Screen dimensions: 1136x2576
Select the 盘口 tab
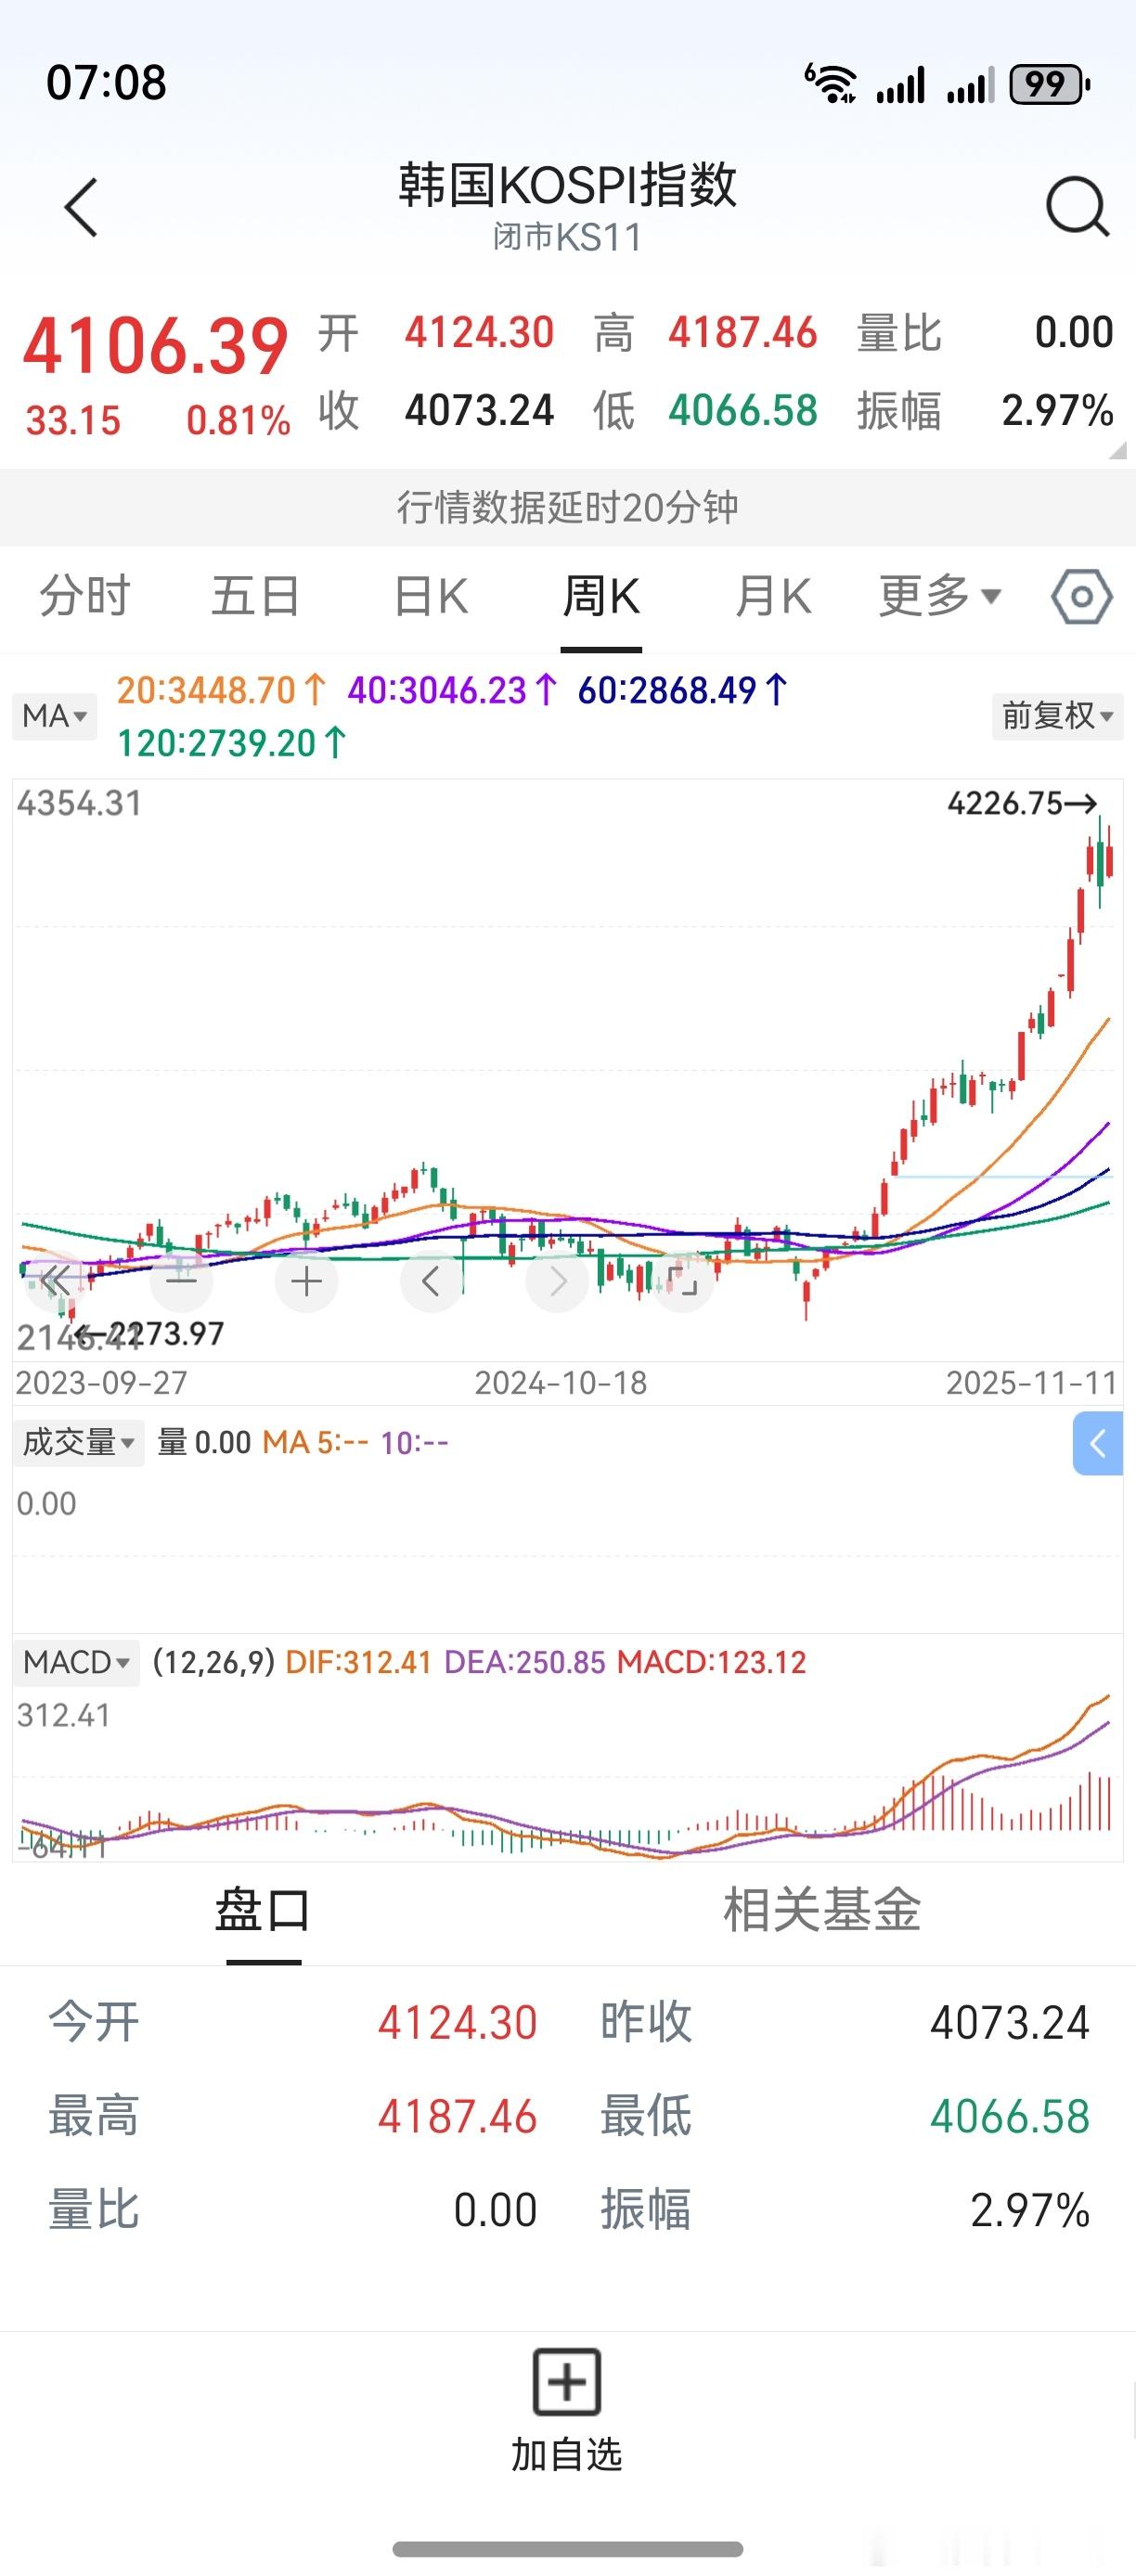263,1910
